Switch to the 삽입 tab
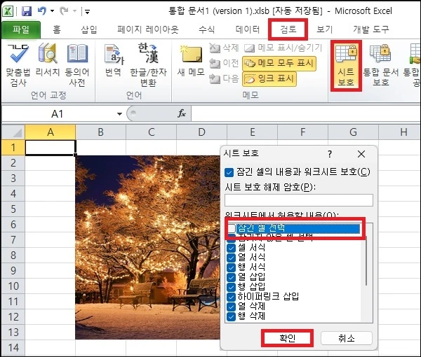421x357 pixels. 89,29
